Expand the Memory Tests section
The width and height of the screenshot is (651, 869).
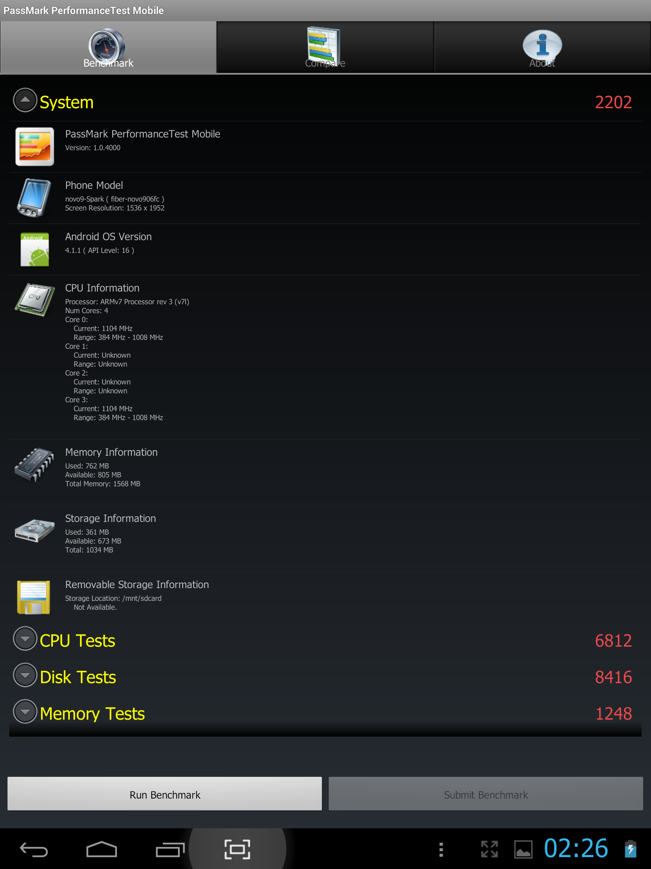(x=25, y=712)
